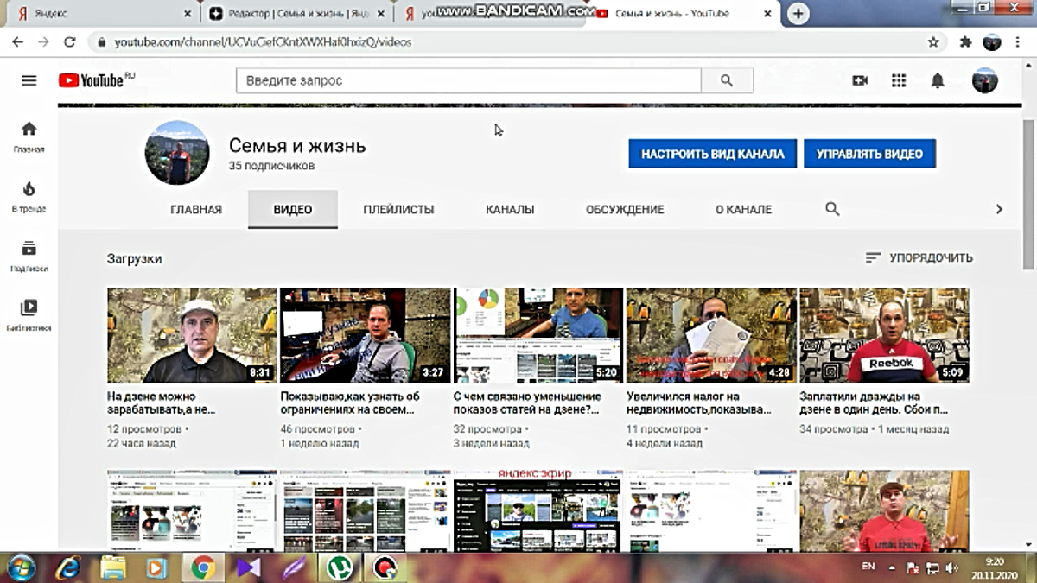Open the Упорядочить sort dropdown

click(x=919, y=257)
